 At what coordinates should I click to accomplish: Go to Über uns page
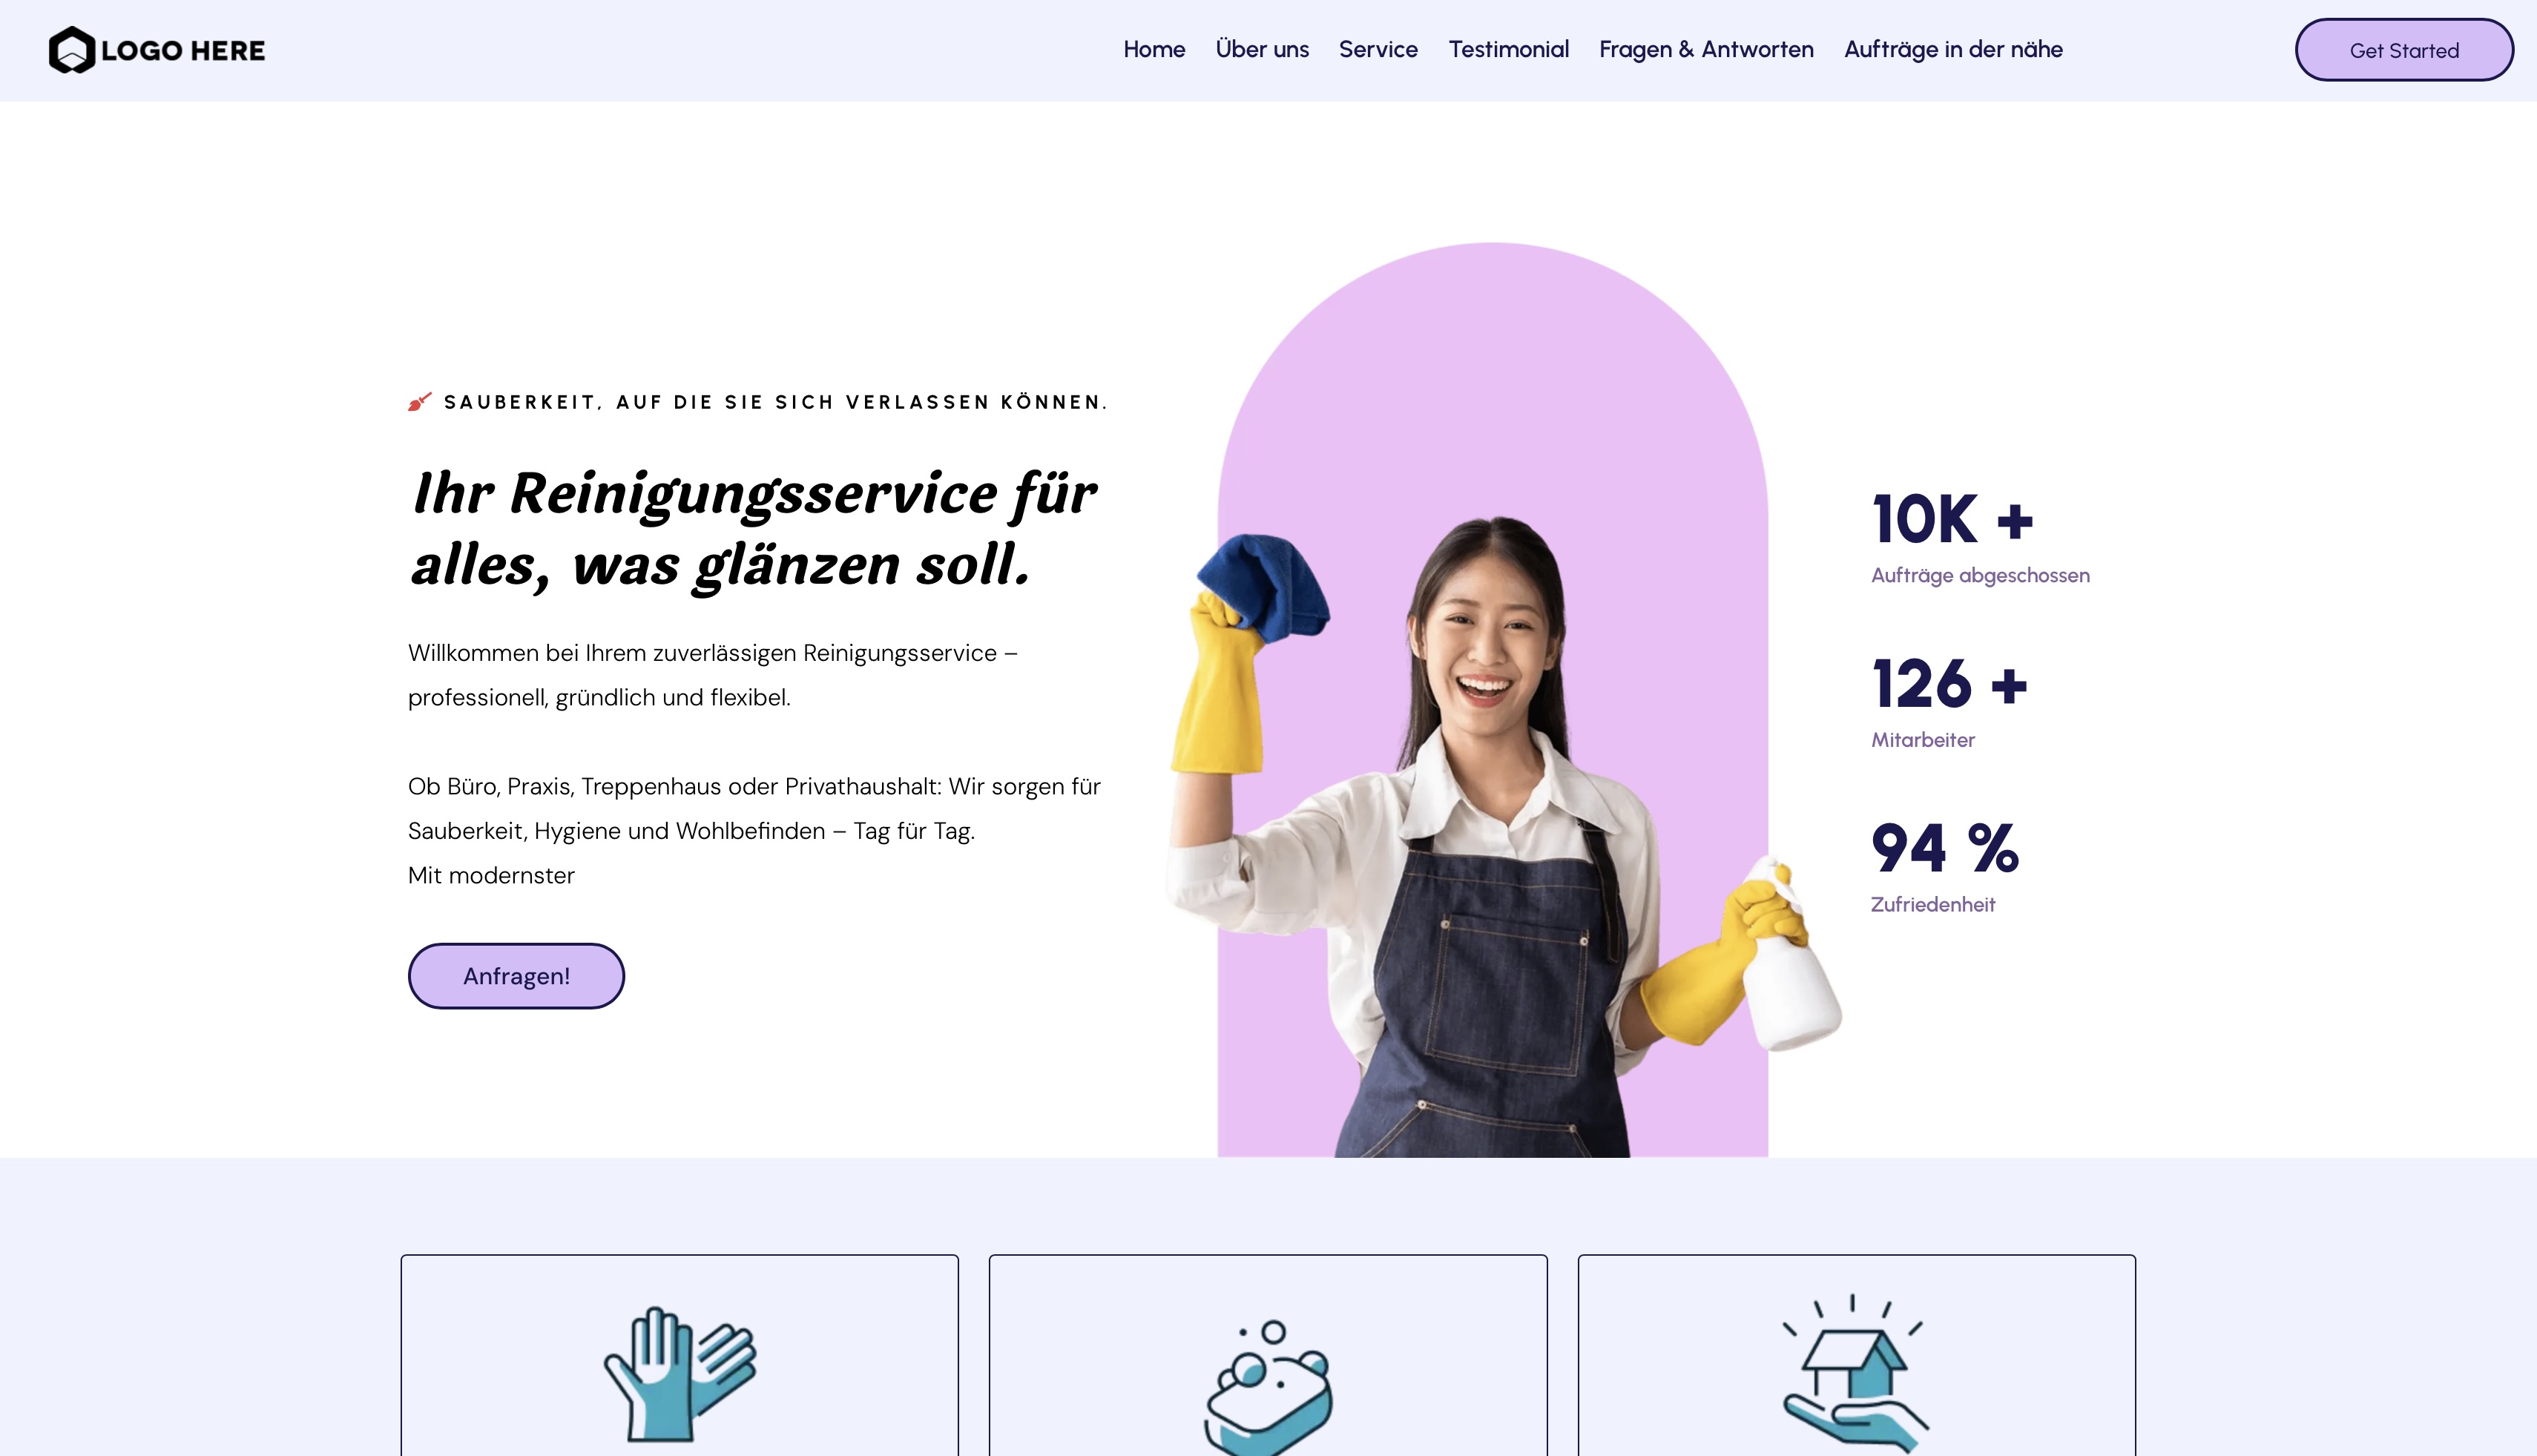point(1262,49)
